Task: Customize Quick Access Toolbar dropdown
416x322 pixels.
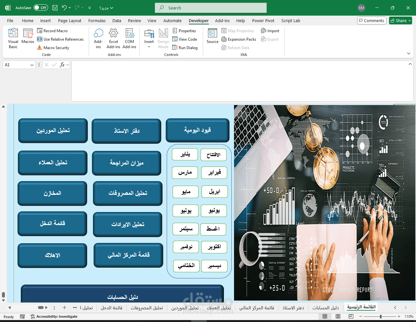Action: 89,8
